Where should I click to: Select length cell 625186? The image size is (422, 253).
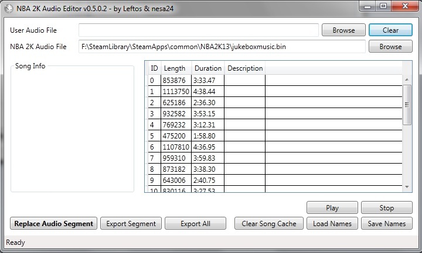176,102
